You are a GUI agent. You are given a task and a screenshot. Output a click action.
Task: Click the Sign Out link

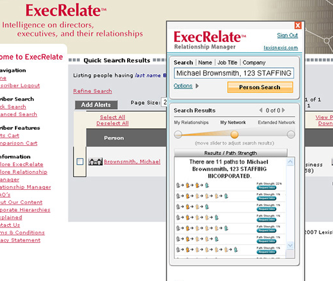tap(287, 36)
